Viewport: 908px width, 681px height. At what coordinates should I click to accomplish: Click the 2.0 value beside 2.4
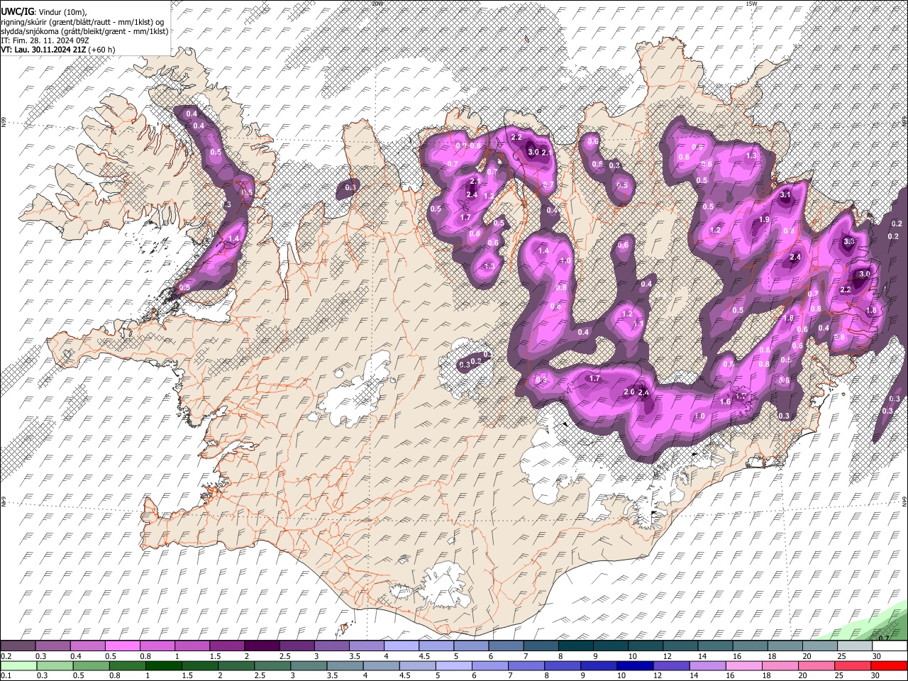(629, 392)
